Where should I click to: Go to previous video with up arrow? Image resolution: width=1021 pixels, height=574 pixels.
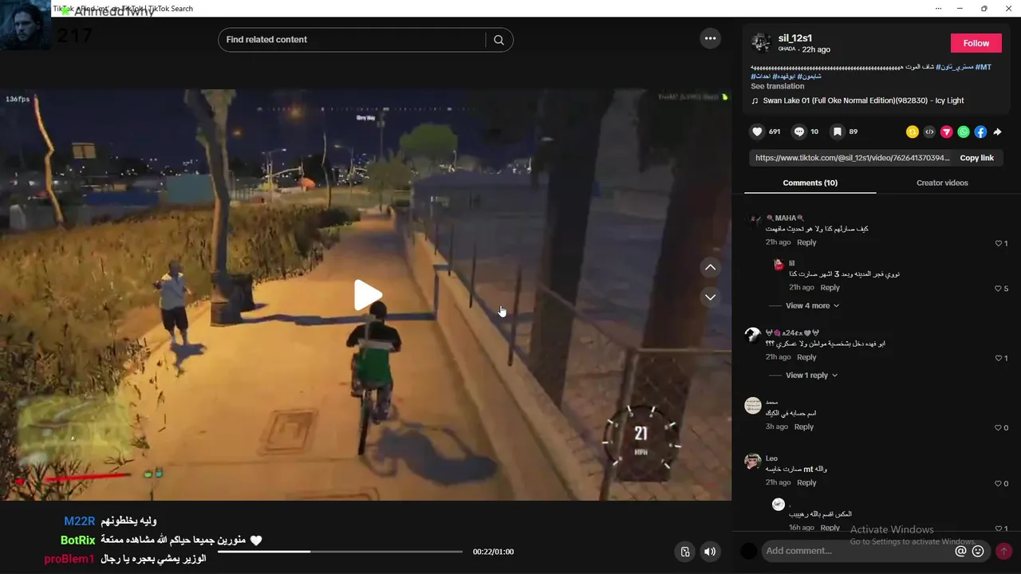pyautogui.click(x=710, y=268)
